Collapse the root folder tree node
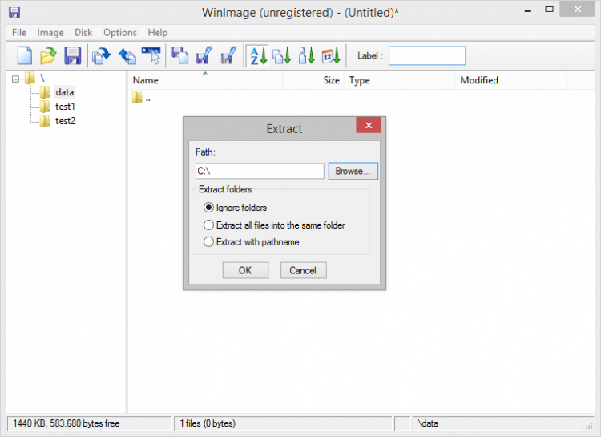This screenshot has width=601, height=437. click(x=15, y=79)
